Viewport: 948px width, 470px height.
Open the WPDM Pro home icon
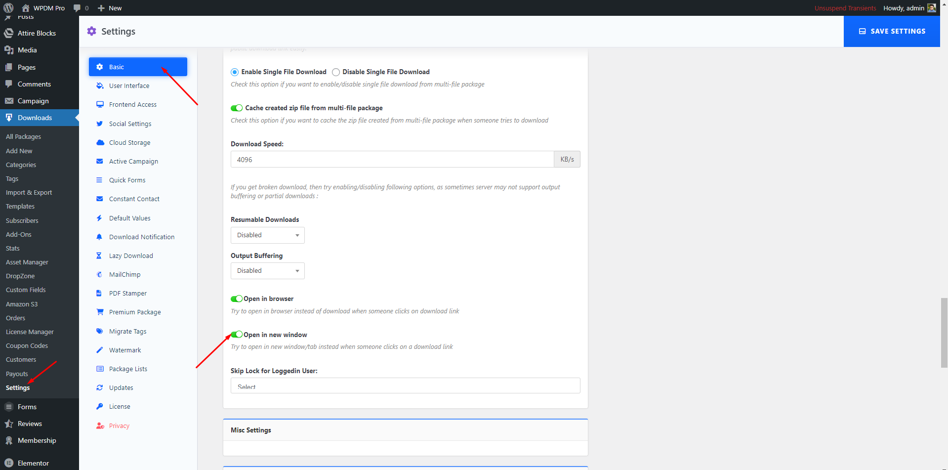26,8
